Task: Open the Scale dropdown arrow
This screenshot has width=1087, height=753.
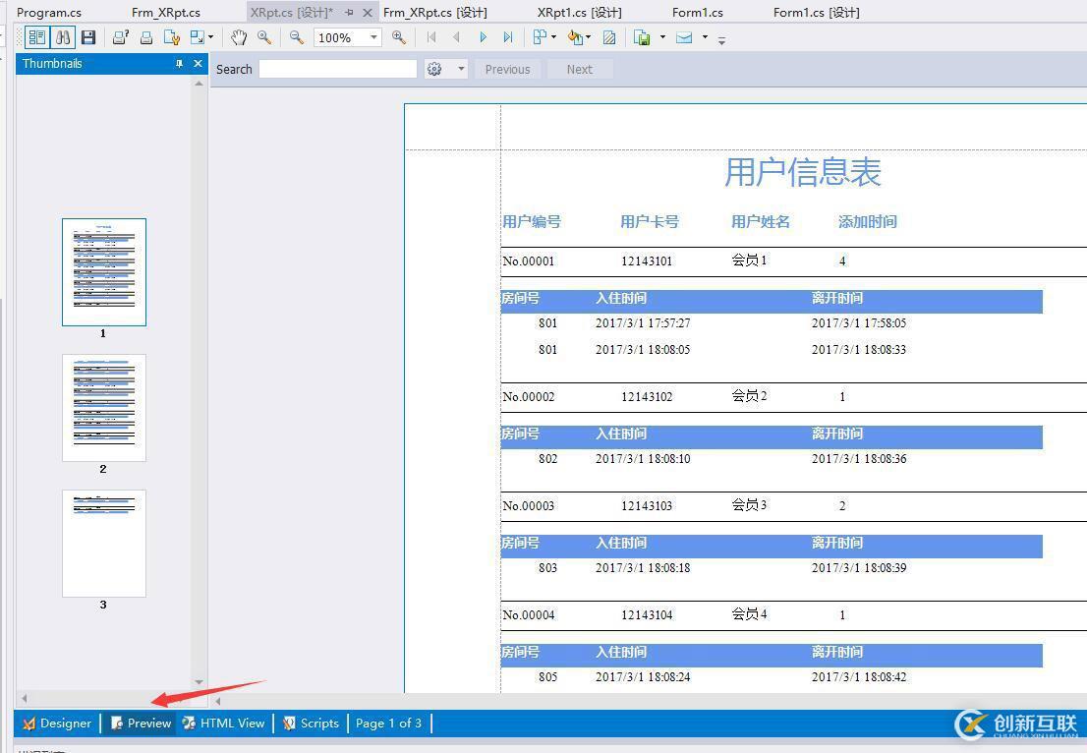Action: [210, 37]
